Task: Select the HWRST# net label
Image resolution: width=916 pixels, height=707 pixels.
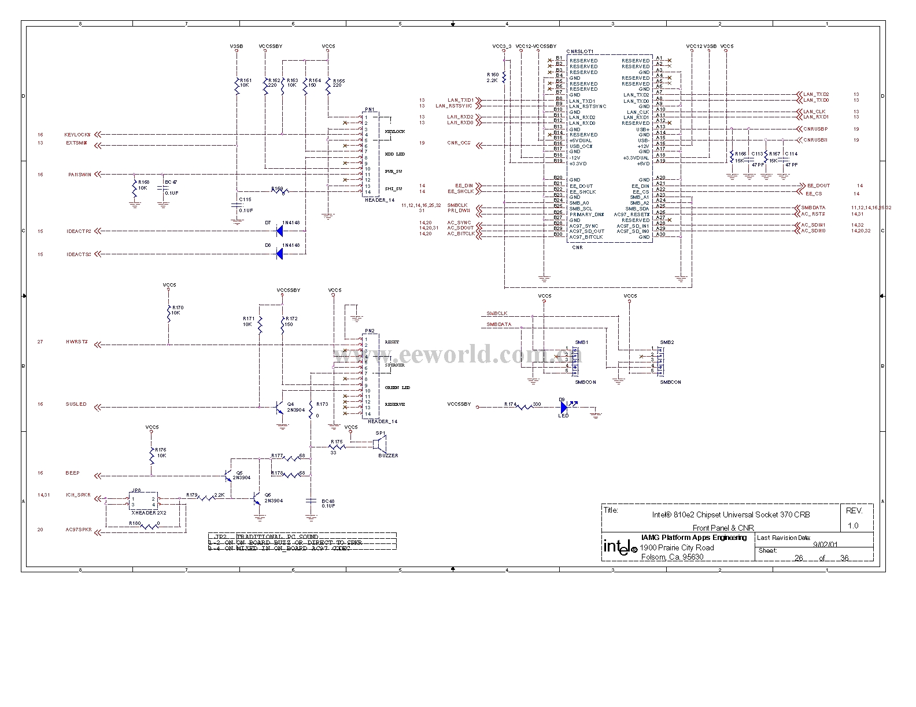Action: (x=77, y=342)
